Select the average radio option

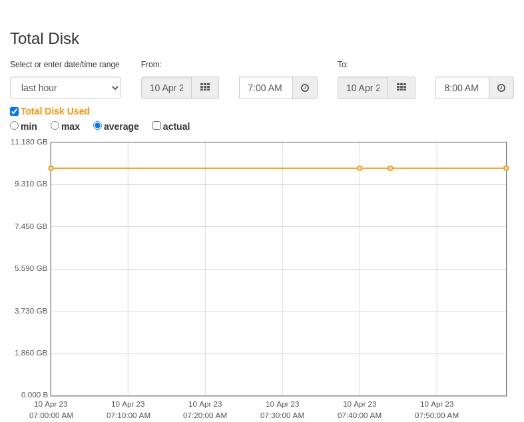pos(98,126)
